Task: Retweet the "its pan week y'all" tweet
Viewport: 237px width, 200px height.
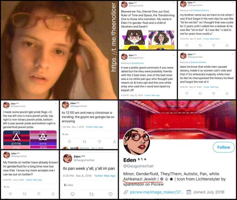Action: (92, 194)
